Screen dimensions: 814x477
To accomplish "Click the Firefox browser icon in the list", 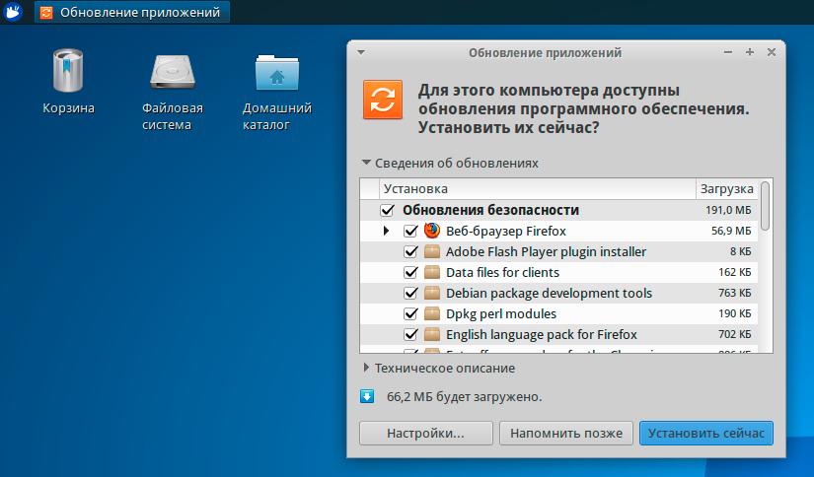I will pyautogui.click(x=432, y=231).
